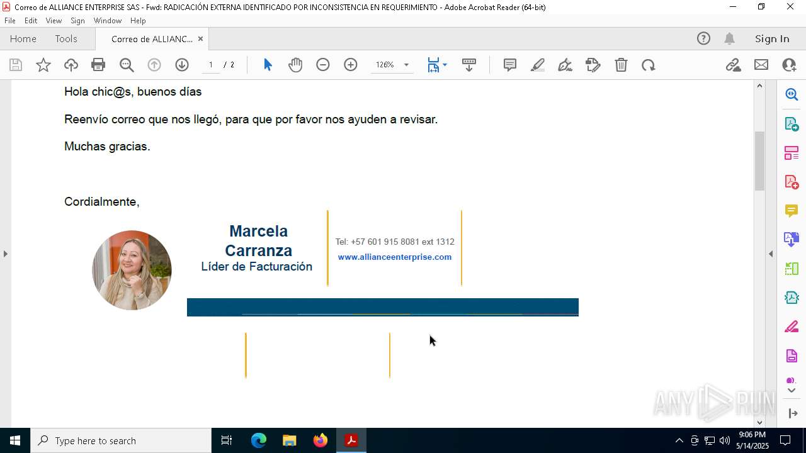The image size is (806, 453).
Task: Click the vertical scrollbar thumb
Action: (x=759, y=160)
